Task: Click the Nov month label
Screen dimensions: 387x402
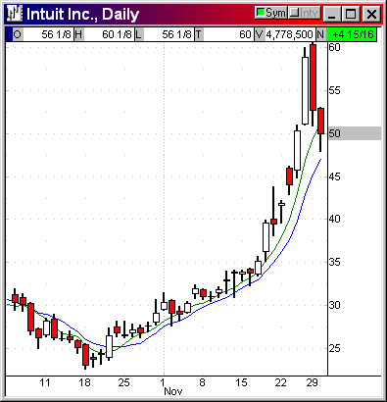Action: (x=173, y=391)
